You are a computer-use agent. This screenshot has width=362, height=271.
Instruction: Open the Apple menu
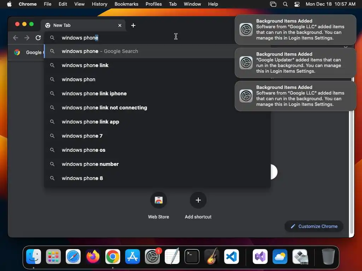[x=9, y=4]
